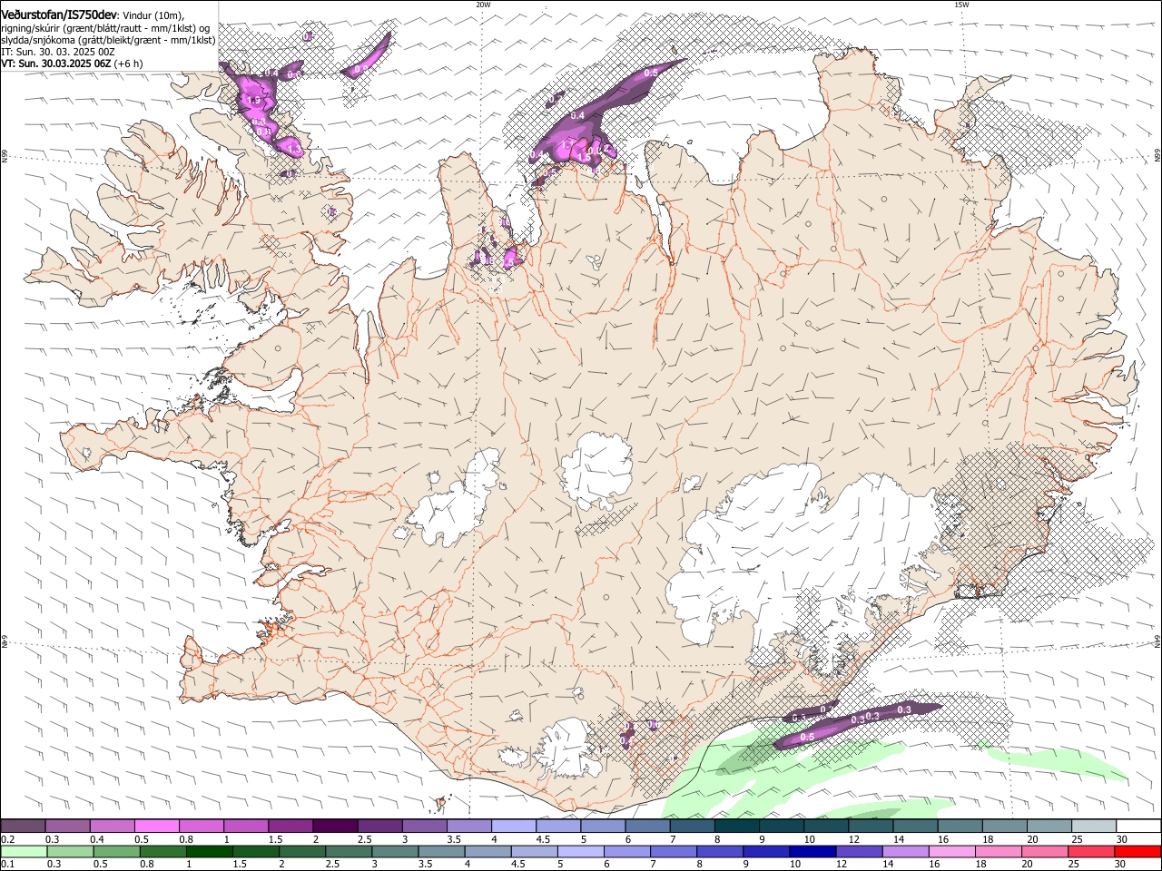The height and width of the screenshot is (871, 1162).
Task: Select rain scale swatch between 25 and 30
Action: 1092,851
